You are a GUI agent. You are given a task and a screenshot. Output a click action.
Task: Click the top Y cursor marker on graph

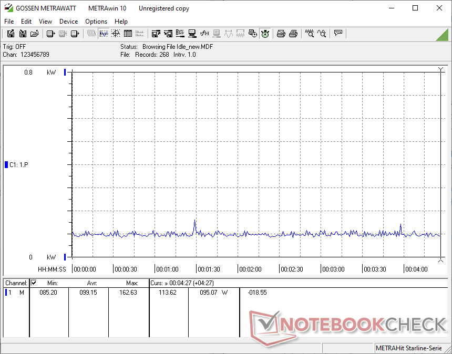pyautogui.click(x=441, y=70)
